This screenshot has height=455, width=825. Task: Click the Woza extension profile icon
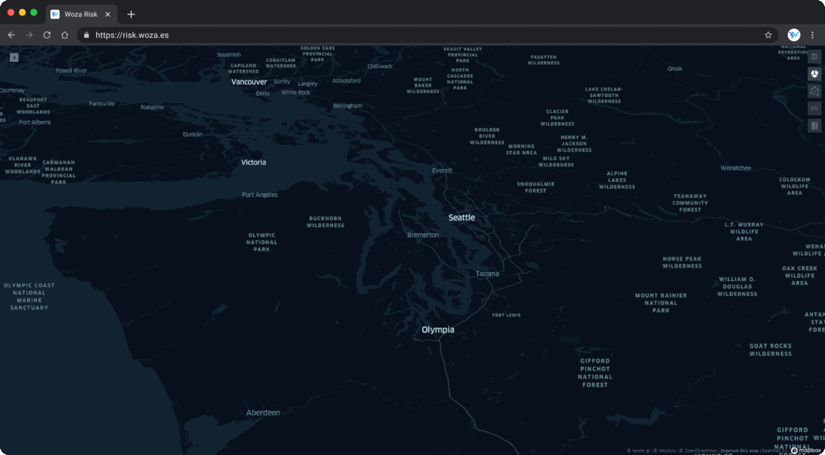[794, 34]
